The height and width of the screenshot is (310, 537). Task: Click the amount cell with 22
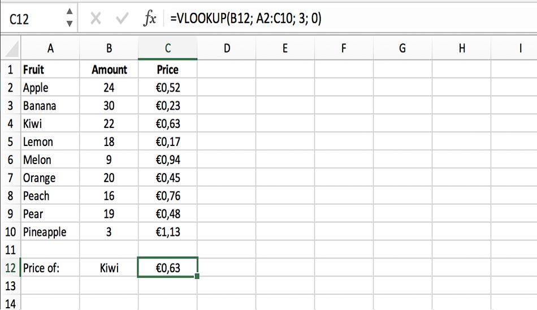coord(109,124)
